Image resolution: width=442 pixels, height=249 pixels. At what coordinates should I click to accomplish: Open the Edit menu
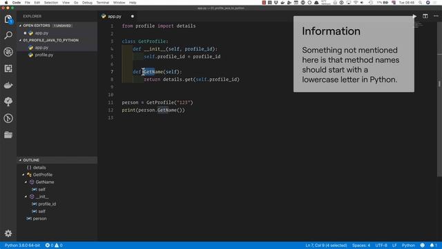point(37,3)
